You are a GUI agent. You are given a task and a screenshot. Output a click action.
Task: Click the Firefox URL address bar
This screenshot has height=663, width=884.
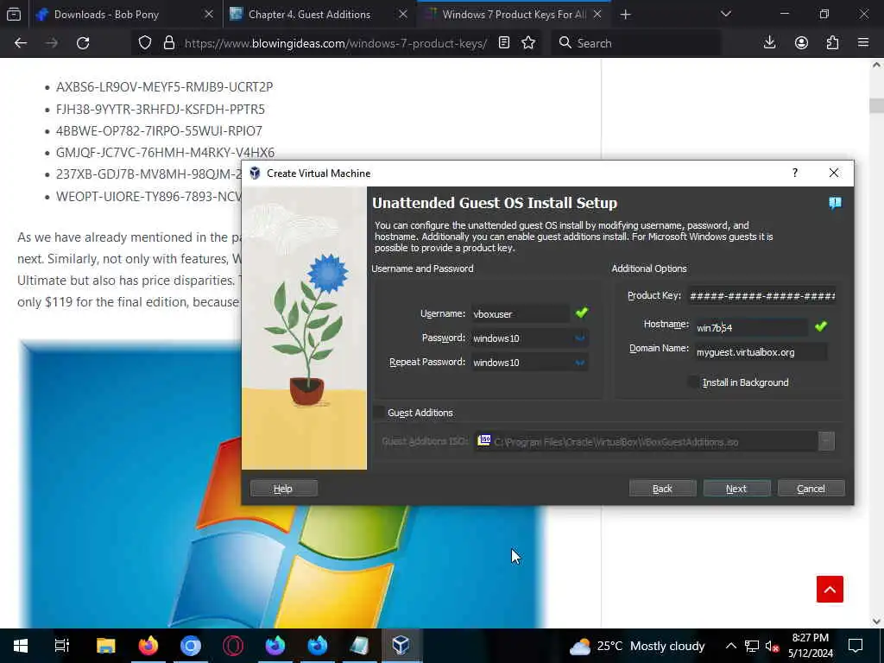click(336, 43)
